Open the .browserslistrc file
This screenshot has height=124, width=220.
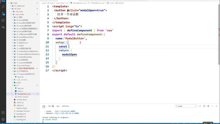(22, 100)
